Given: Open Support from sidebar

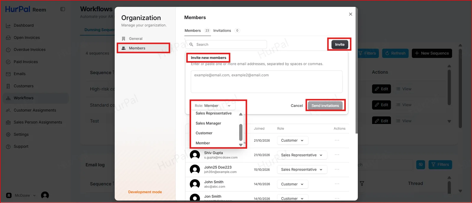Looking at the screenshot, I should point(21,146).
